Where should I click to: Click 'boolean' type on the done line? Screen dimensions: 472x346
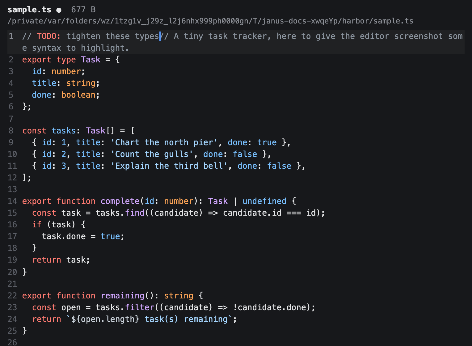78,95
